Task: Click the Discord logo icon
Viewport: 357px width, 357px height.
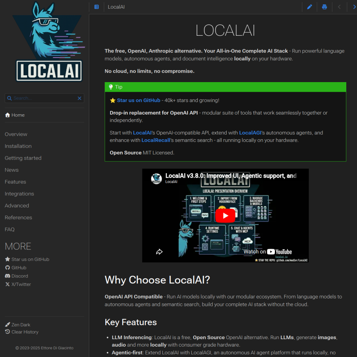Action: [7, 276]
